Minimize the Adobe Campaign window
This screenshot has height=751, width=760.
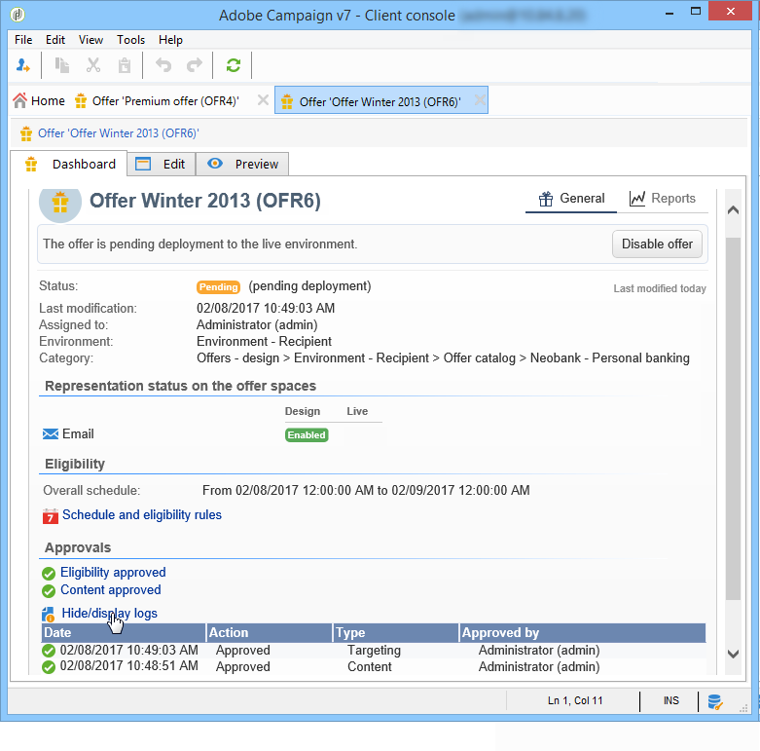[670, 13]
